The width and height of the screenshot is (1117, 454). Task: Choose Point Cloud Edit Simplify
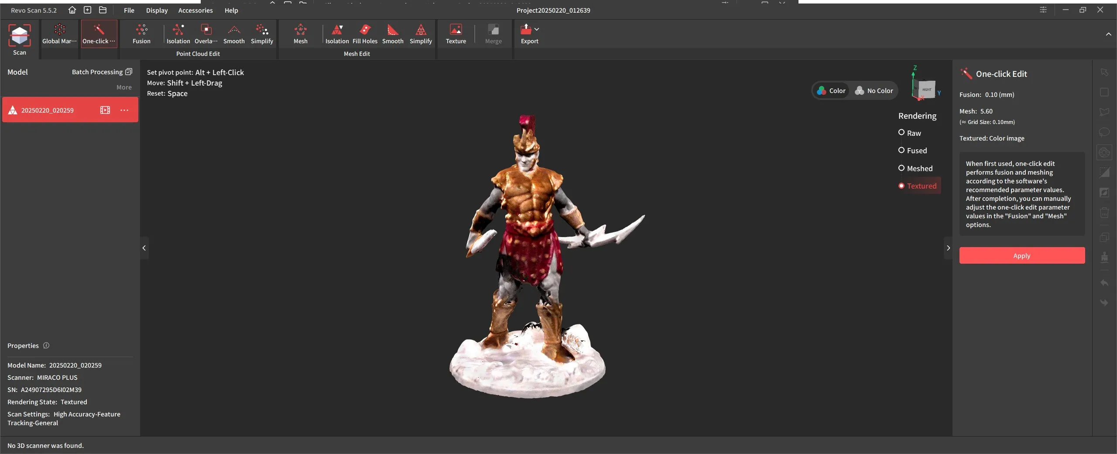262,34
